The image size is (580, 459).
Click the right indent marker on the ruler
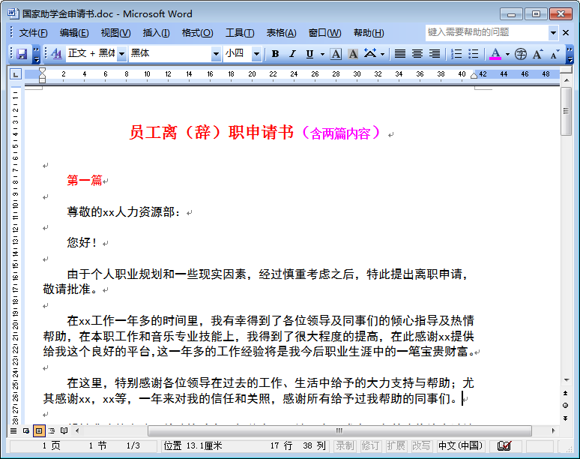point(474,76)
